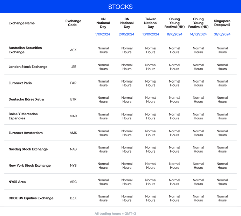Viewport: 241px width, 216px height.
Task: Click the London Stock Exchange row name
Action: [28, 67]
